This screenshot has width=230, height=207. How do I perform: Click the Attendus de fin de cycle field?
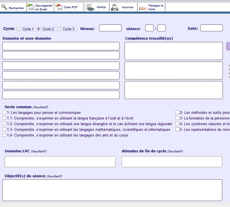[172, 162]
